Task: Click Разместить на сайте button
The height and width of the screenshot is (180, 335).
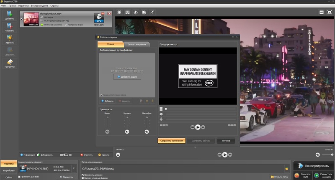Action: pos(324,175)
